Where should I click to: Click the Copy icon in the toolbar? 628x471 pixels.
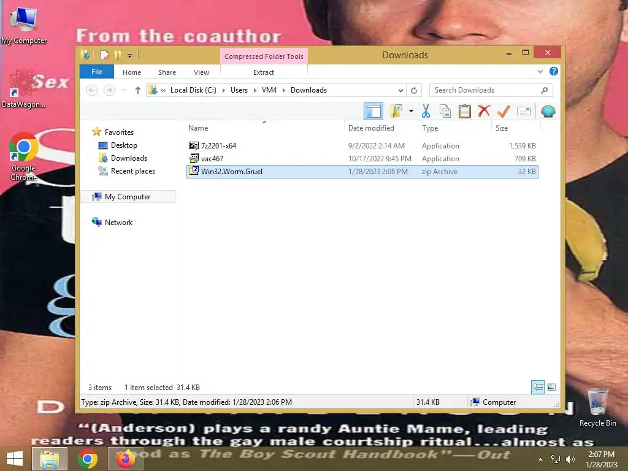pos(445,111)
